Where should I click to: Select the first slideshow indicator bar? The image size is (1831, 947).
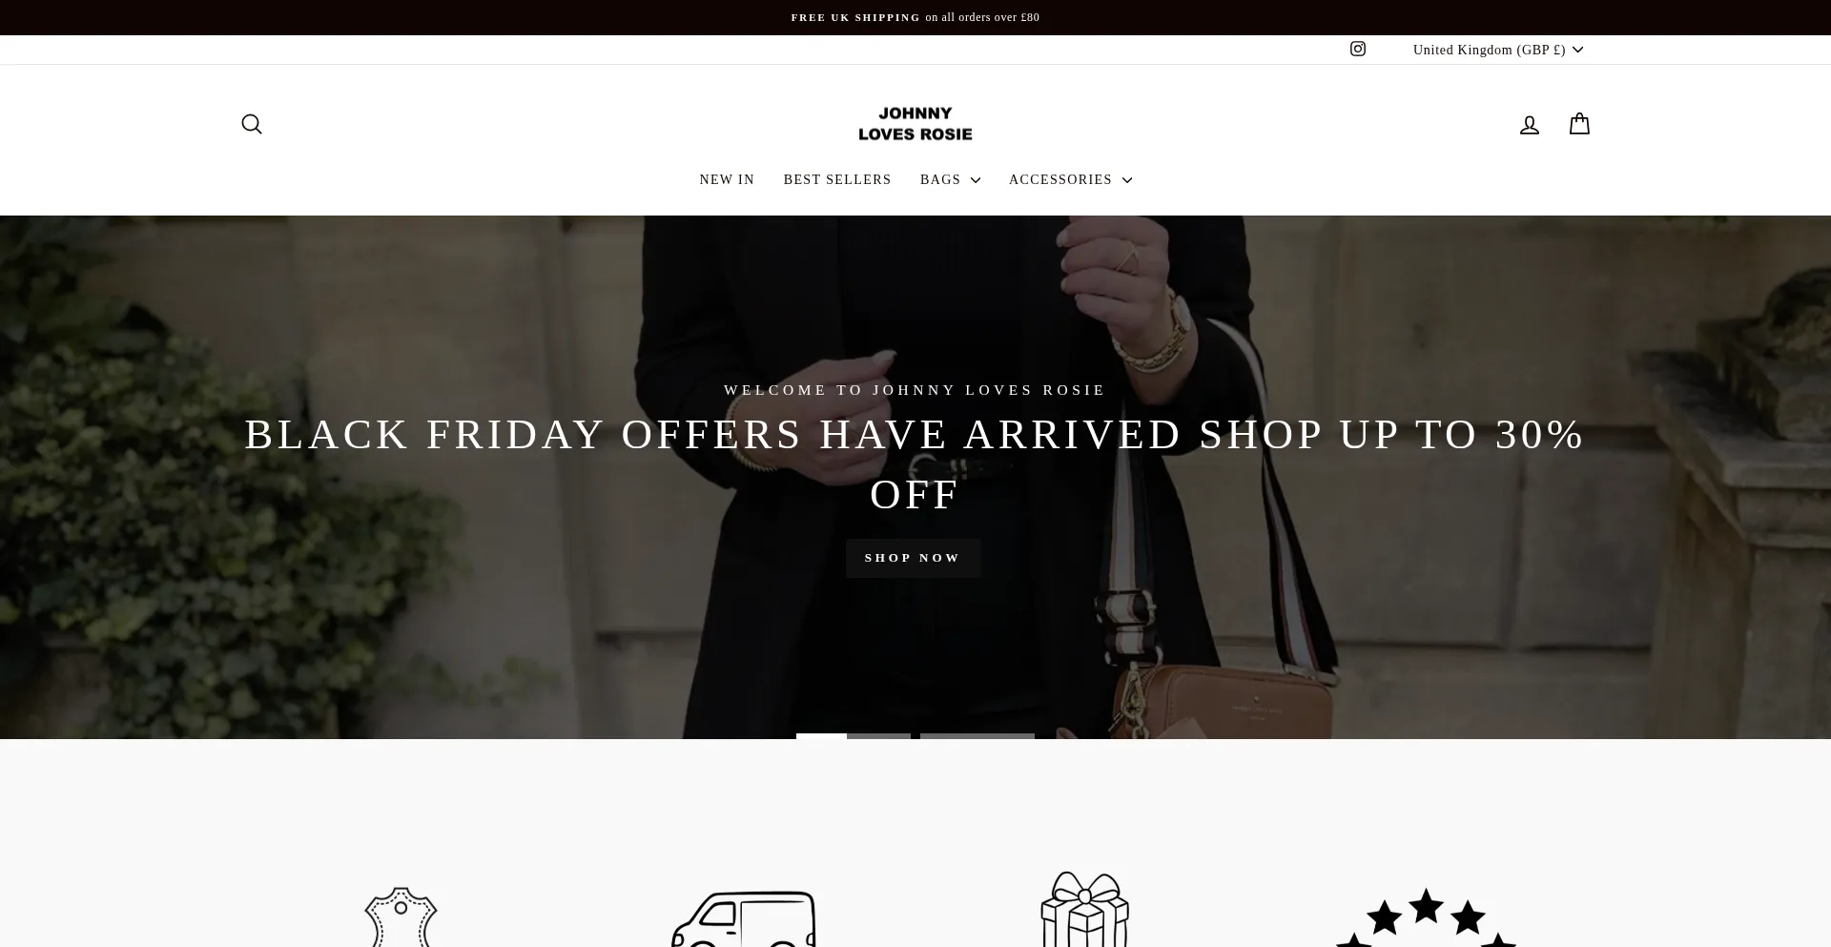(x=854, y=735)
